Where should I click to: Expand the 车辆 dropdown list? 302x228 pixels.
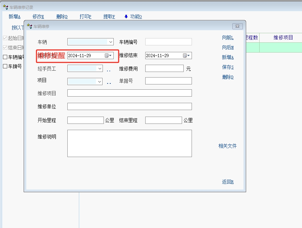[x=110, y=42]
